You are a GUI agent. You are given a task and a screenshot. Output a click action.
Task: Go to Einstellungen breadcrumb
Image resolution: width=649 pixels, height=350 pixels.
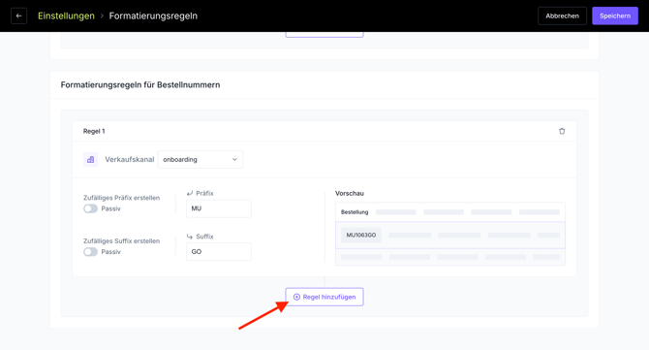click(x=66, y=16)
